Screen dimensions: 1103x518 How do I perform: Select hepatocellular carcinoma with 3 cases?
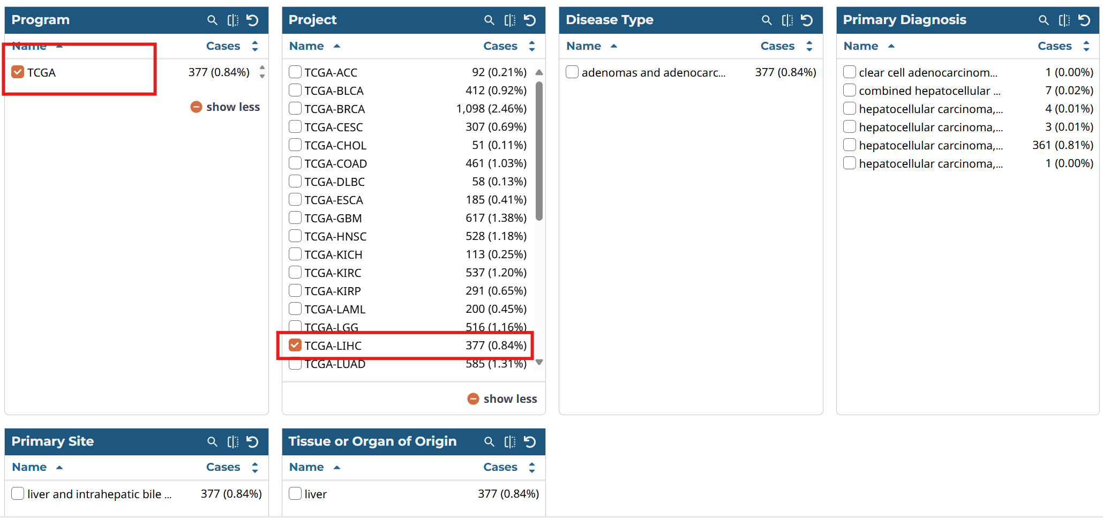pos(968,127)
